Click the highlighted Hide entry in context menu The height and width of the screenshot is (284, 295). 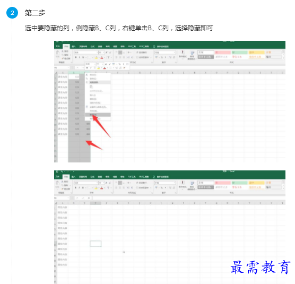pos(98,115)
